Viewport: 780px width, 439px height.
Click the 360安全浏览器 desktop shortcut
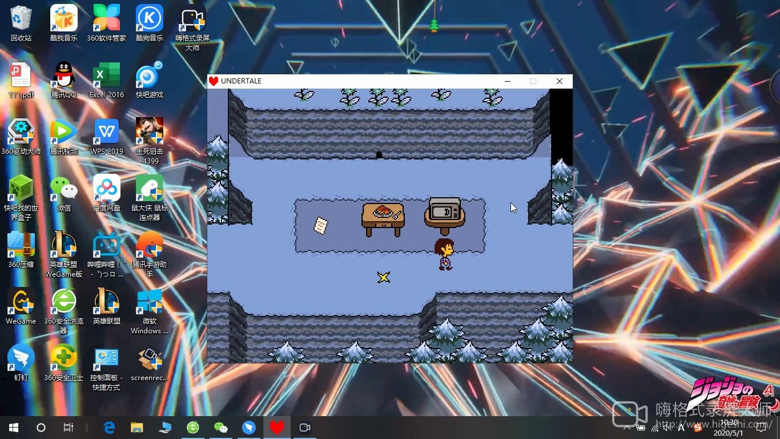click(64, 311)
